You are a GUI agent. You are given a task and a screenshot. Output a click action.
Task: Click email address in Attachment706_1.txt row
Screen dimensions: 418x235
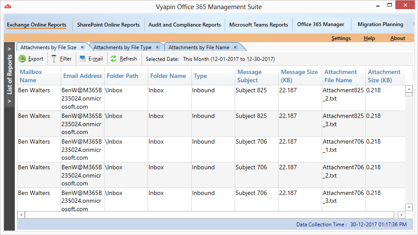[81, 149]
